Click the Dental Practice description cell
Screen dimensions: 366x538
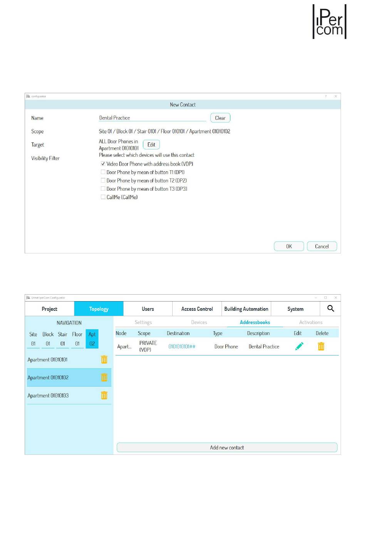click(x=264, y=347)
